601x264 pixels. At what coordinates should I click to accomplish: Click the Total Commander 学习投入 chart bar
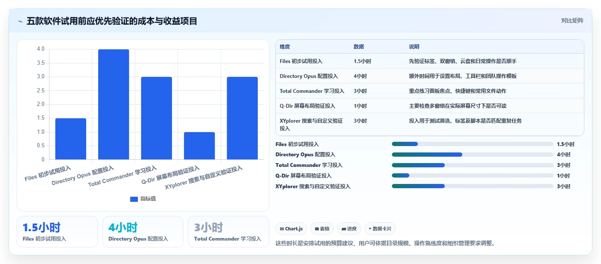coord(157,118)
